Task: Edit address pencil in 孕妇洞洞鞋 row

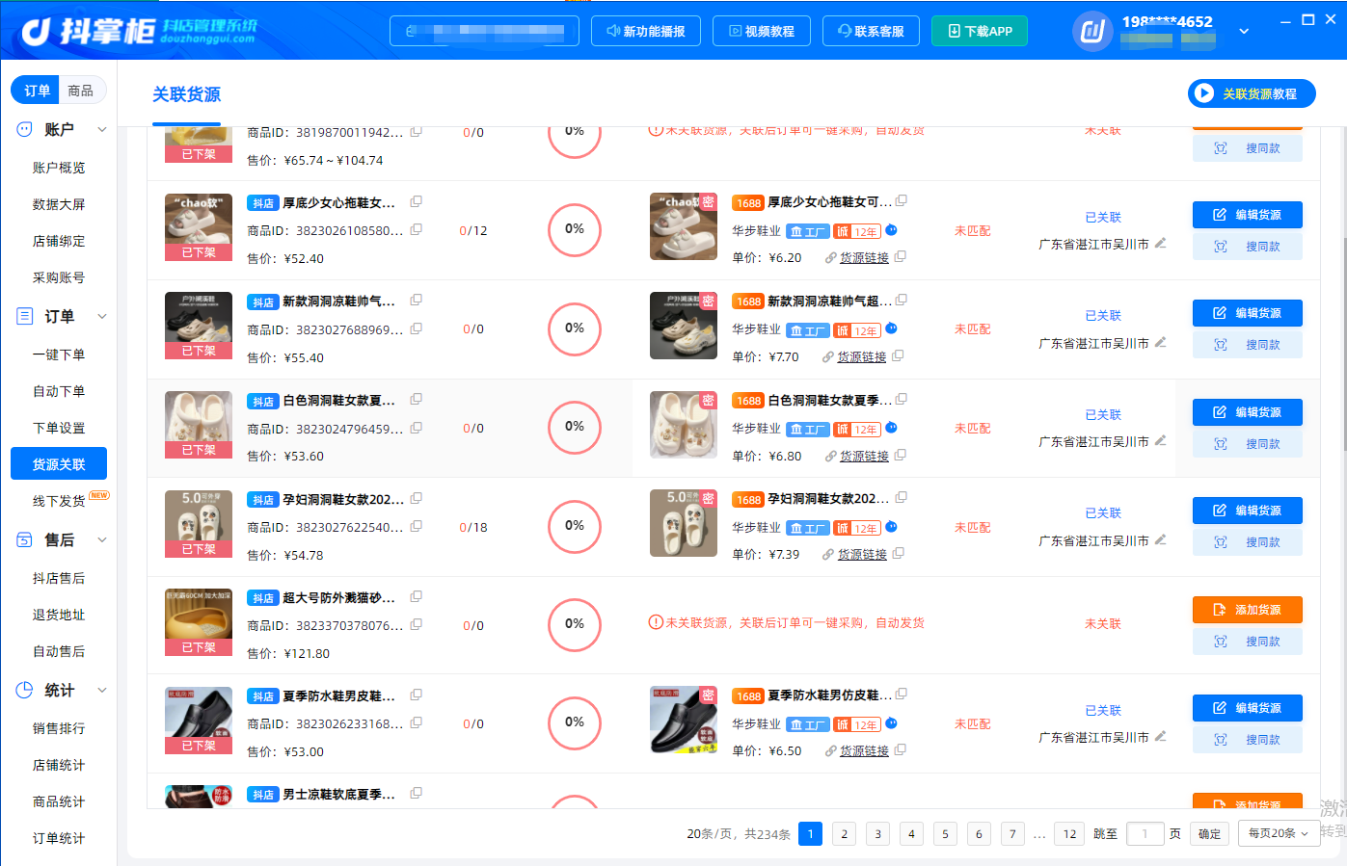Action: point(1161,539)
